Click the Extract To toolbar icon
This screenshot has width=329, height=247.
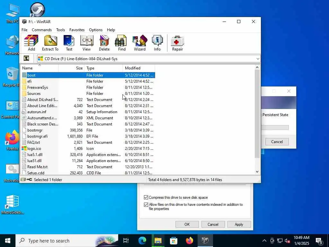click(50, 43)
